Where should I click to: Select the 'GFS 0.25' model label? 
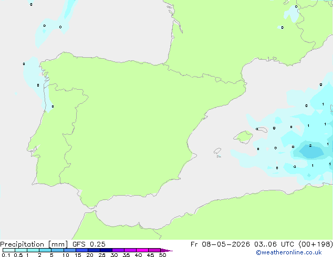tap(89, 244)
